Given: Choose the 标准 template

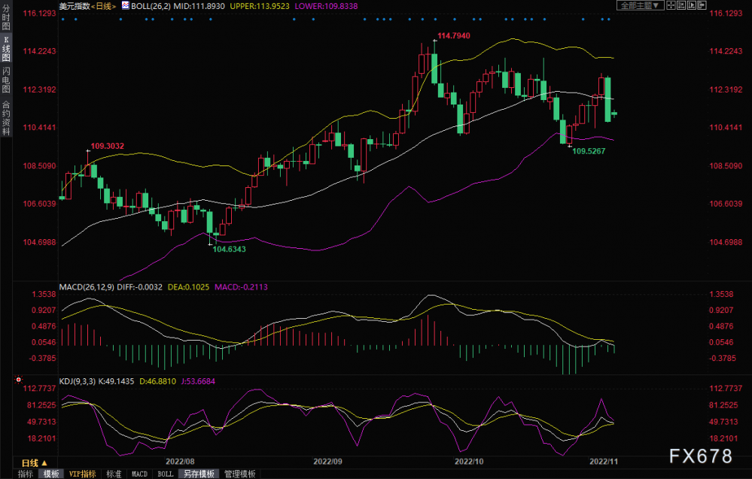Looking at the screenshot, I should click(x=114, y=474).
